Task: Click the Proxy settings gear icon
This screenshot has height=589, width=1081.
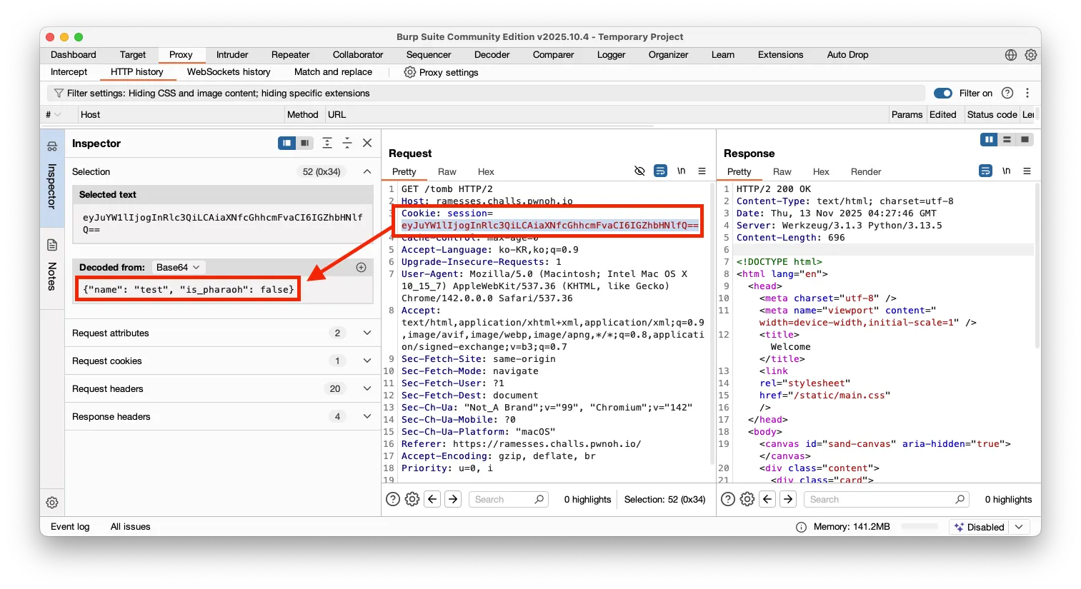Action: 409,72
